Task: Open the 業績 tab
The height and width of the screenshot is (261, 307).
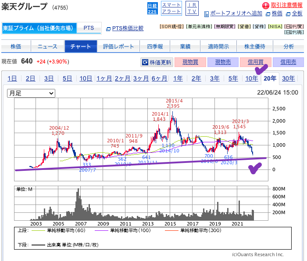Action: click(x=185, y=46)
